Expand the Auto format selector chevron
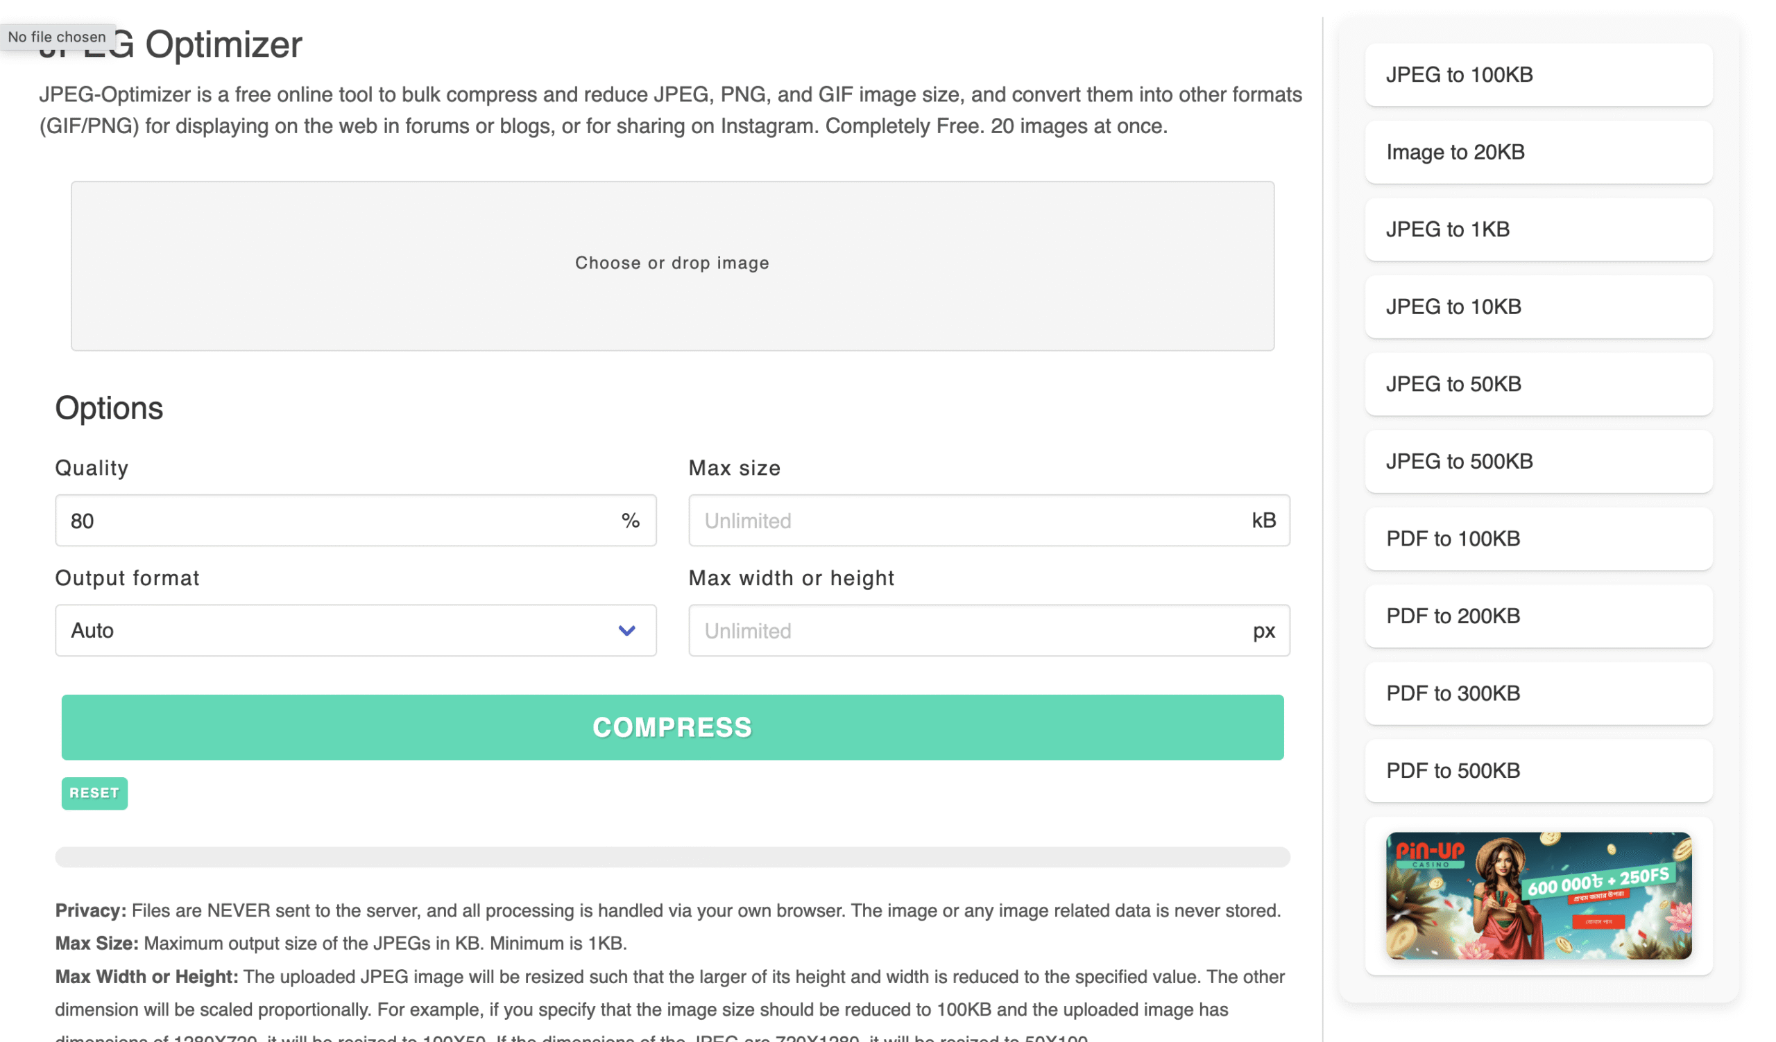The width and height of the screenshot is (1776, 1042). (x=626, y=631)
